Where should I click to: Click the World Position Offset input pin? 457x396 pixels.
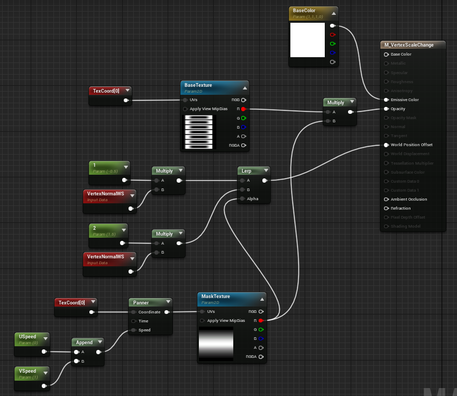click(x=386, y=145)
